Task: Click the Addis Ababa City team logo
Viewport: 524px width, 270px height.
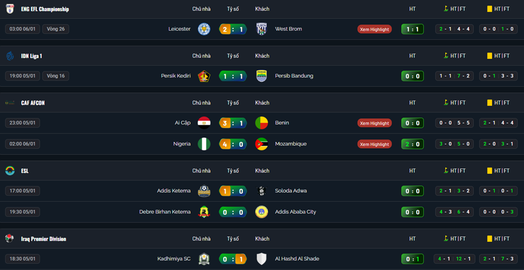Action: coord(261,212)
